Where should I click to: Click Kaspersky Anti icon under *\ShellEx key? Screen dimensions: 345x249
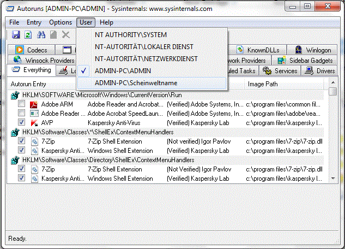point(34,151)
